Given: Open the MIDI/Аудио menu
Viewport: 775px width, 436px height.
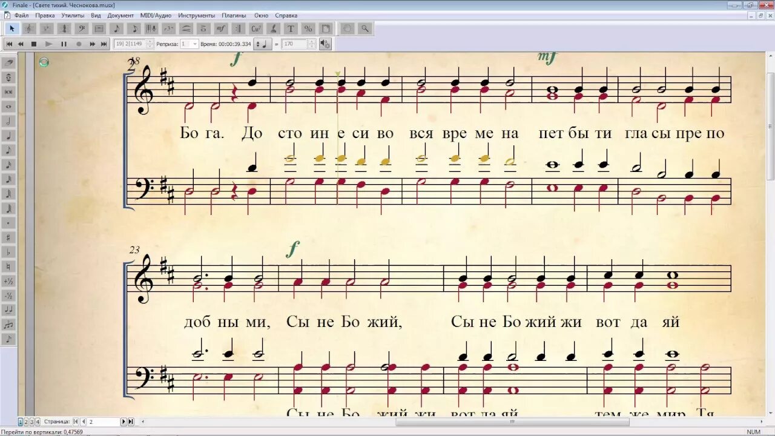Looking at the screenshot, I should 156,15.
